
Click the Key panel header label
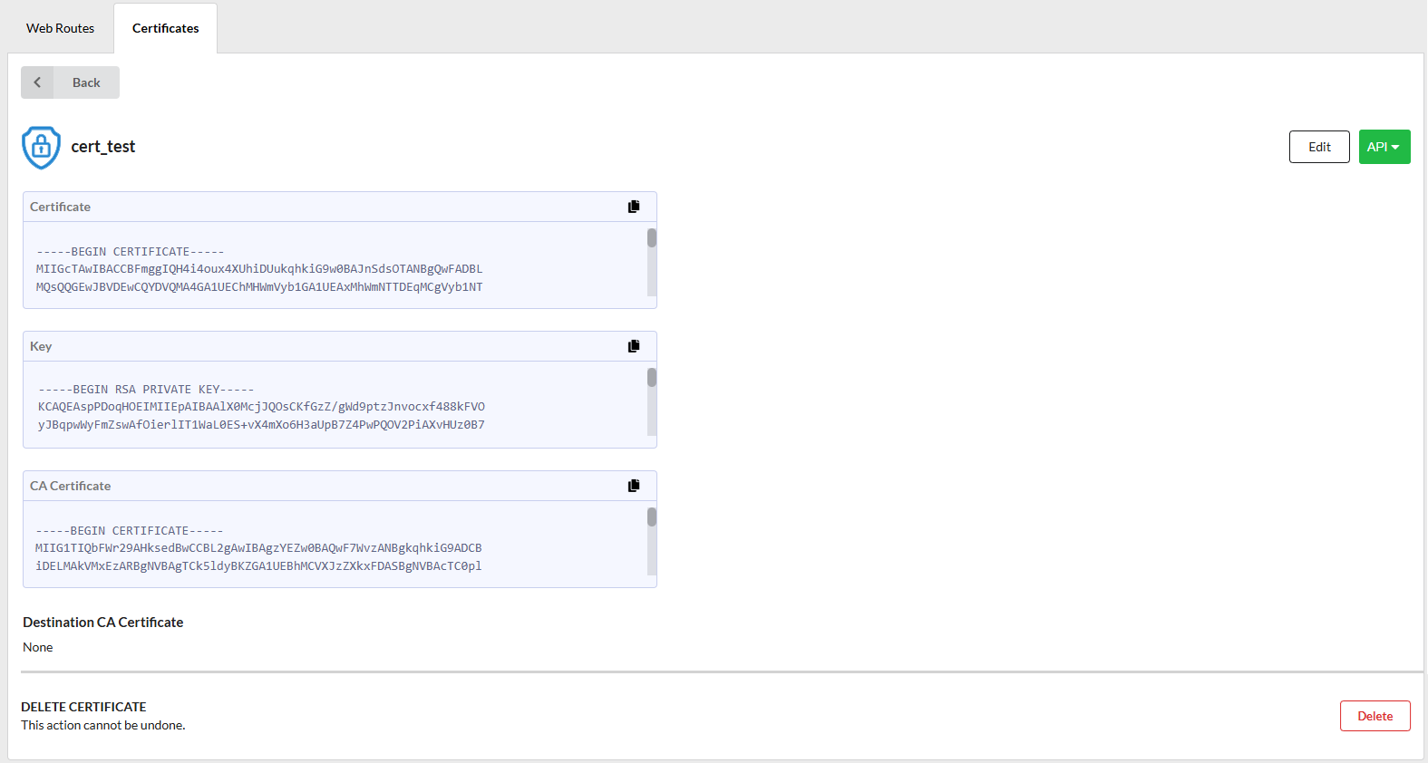click(41, 346)
